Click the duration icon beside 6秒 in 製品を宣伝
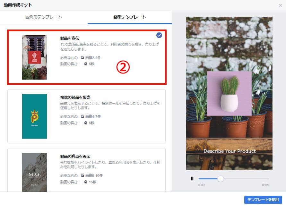 pyautogui.click(x=86, y=64)
